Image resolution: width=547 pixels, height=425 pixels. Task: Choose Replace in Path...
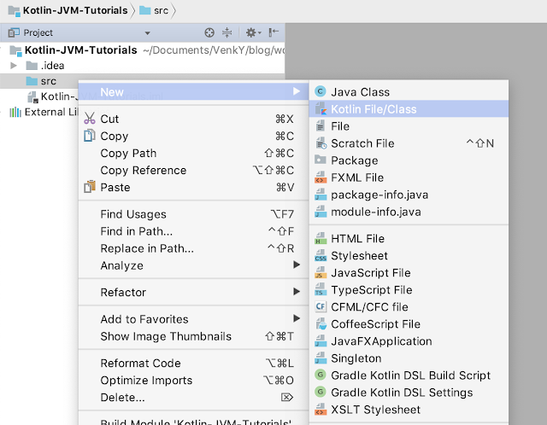[194, 248]
